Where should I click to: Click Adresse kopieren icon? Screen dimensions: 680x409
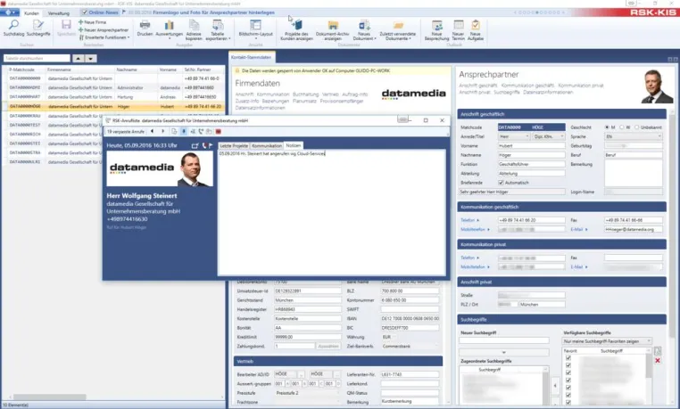click(x=194, y=30)
